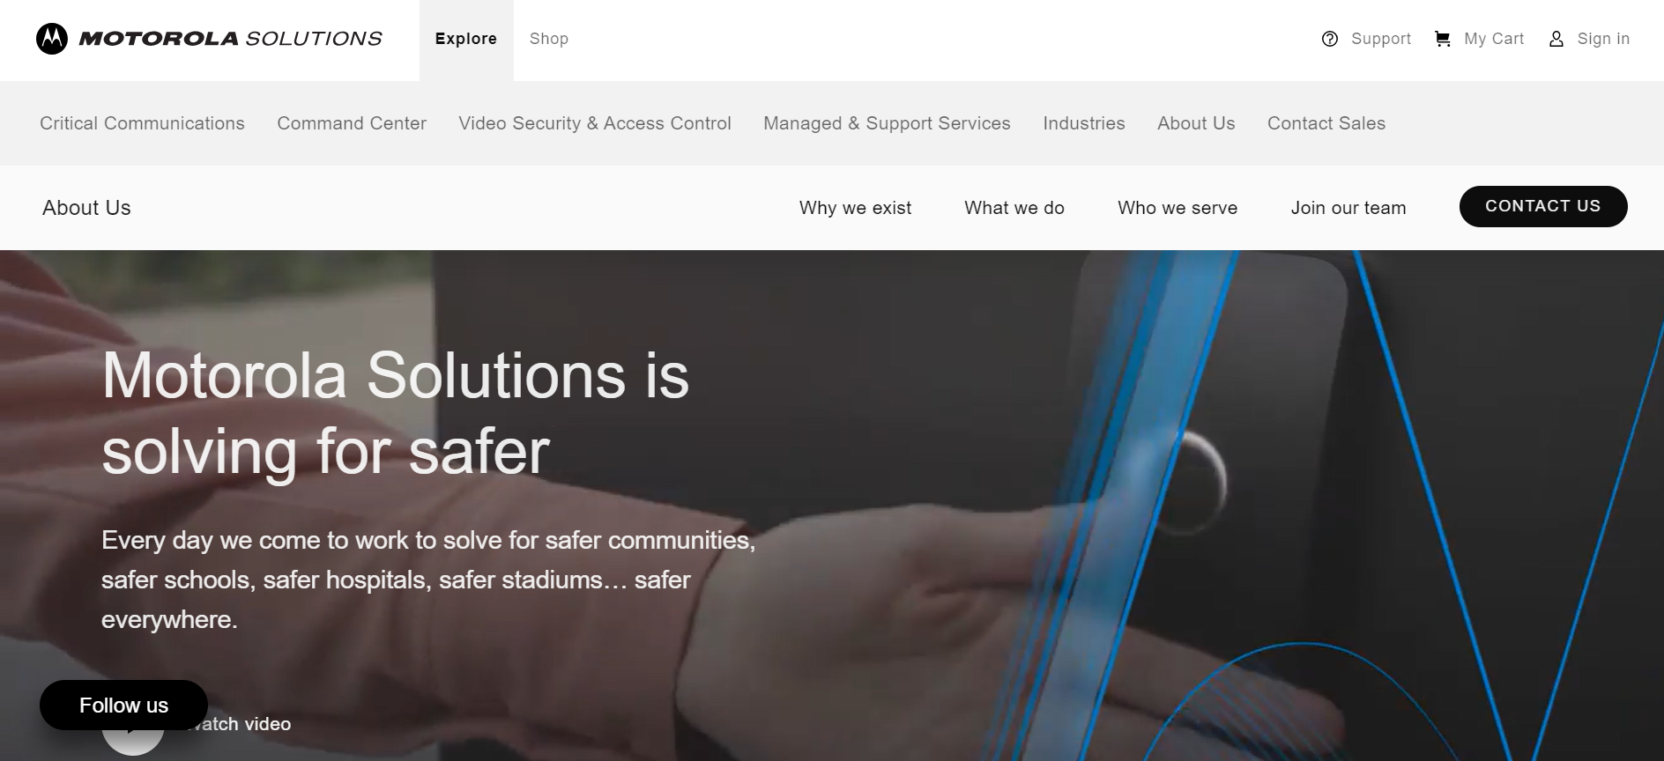Switch to the Explore tab
This screenshot has width=1664, height=761.
pyautogui.click(x=466, y=40)
